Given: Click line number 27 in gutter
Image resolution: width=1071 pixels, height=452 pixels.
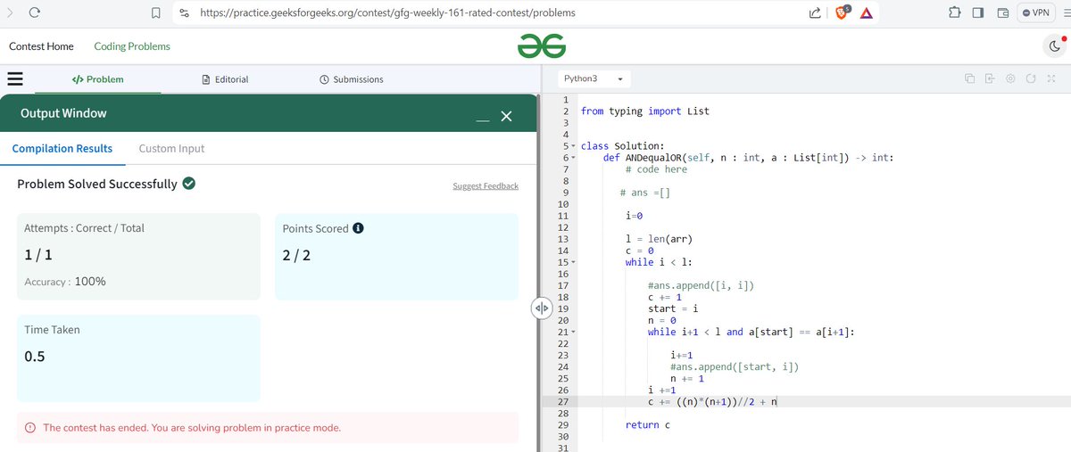Looking at the screenshot, I should 562,401.
